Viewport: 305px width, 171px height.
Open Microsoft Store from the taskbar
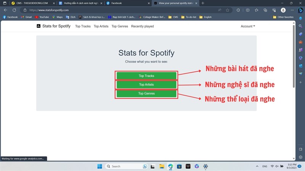click(x=179, y=166)
